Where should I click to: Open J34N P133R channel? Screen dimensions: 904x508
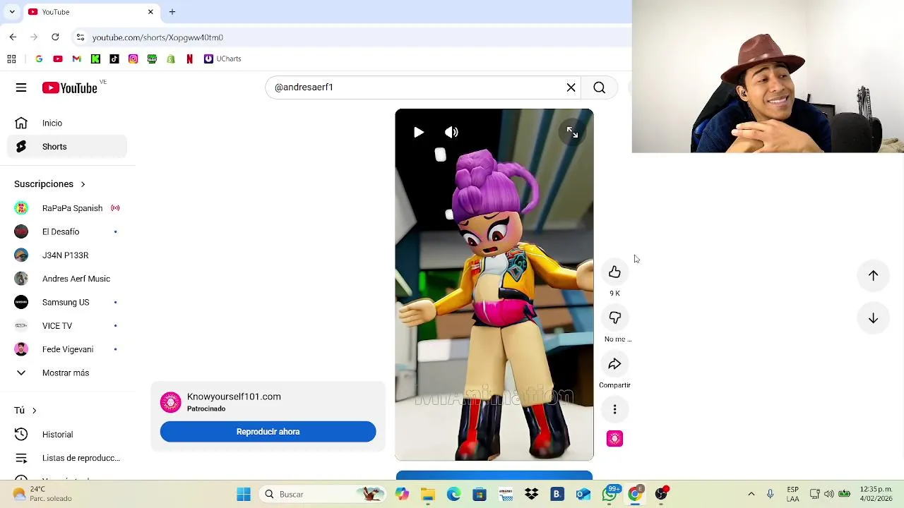(x=68, y=255)
